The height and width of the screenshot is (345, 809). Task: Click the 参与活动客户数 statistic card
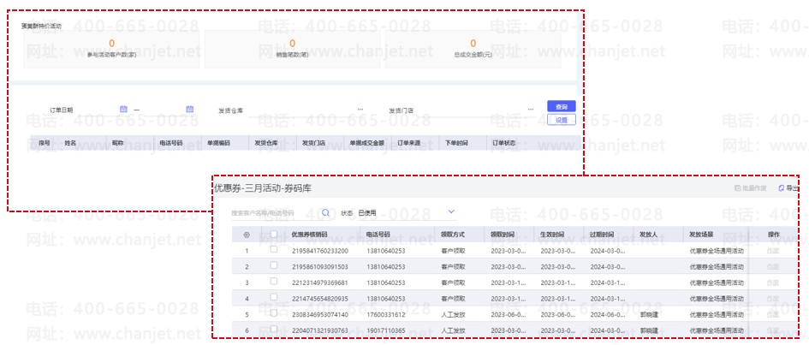(112, 49)
